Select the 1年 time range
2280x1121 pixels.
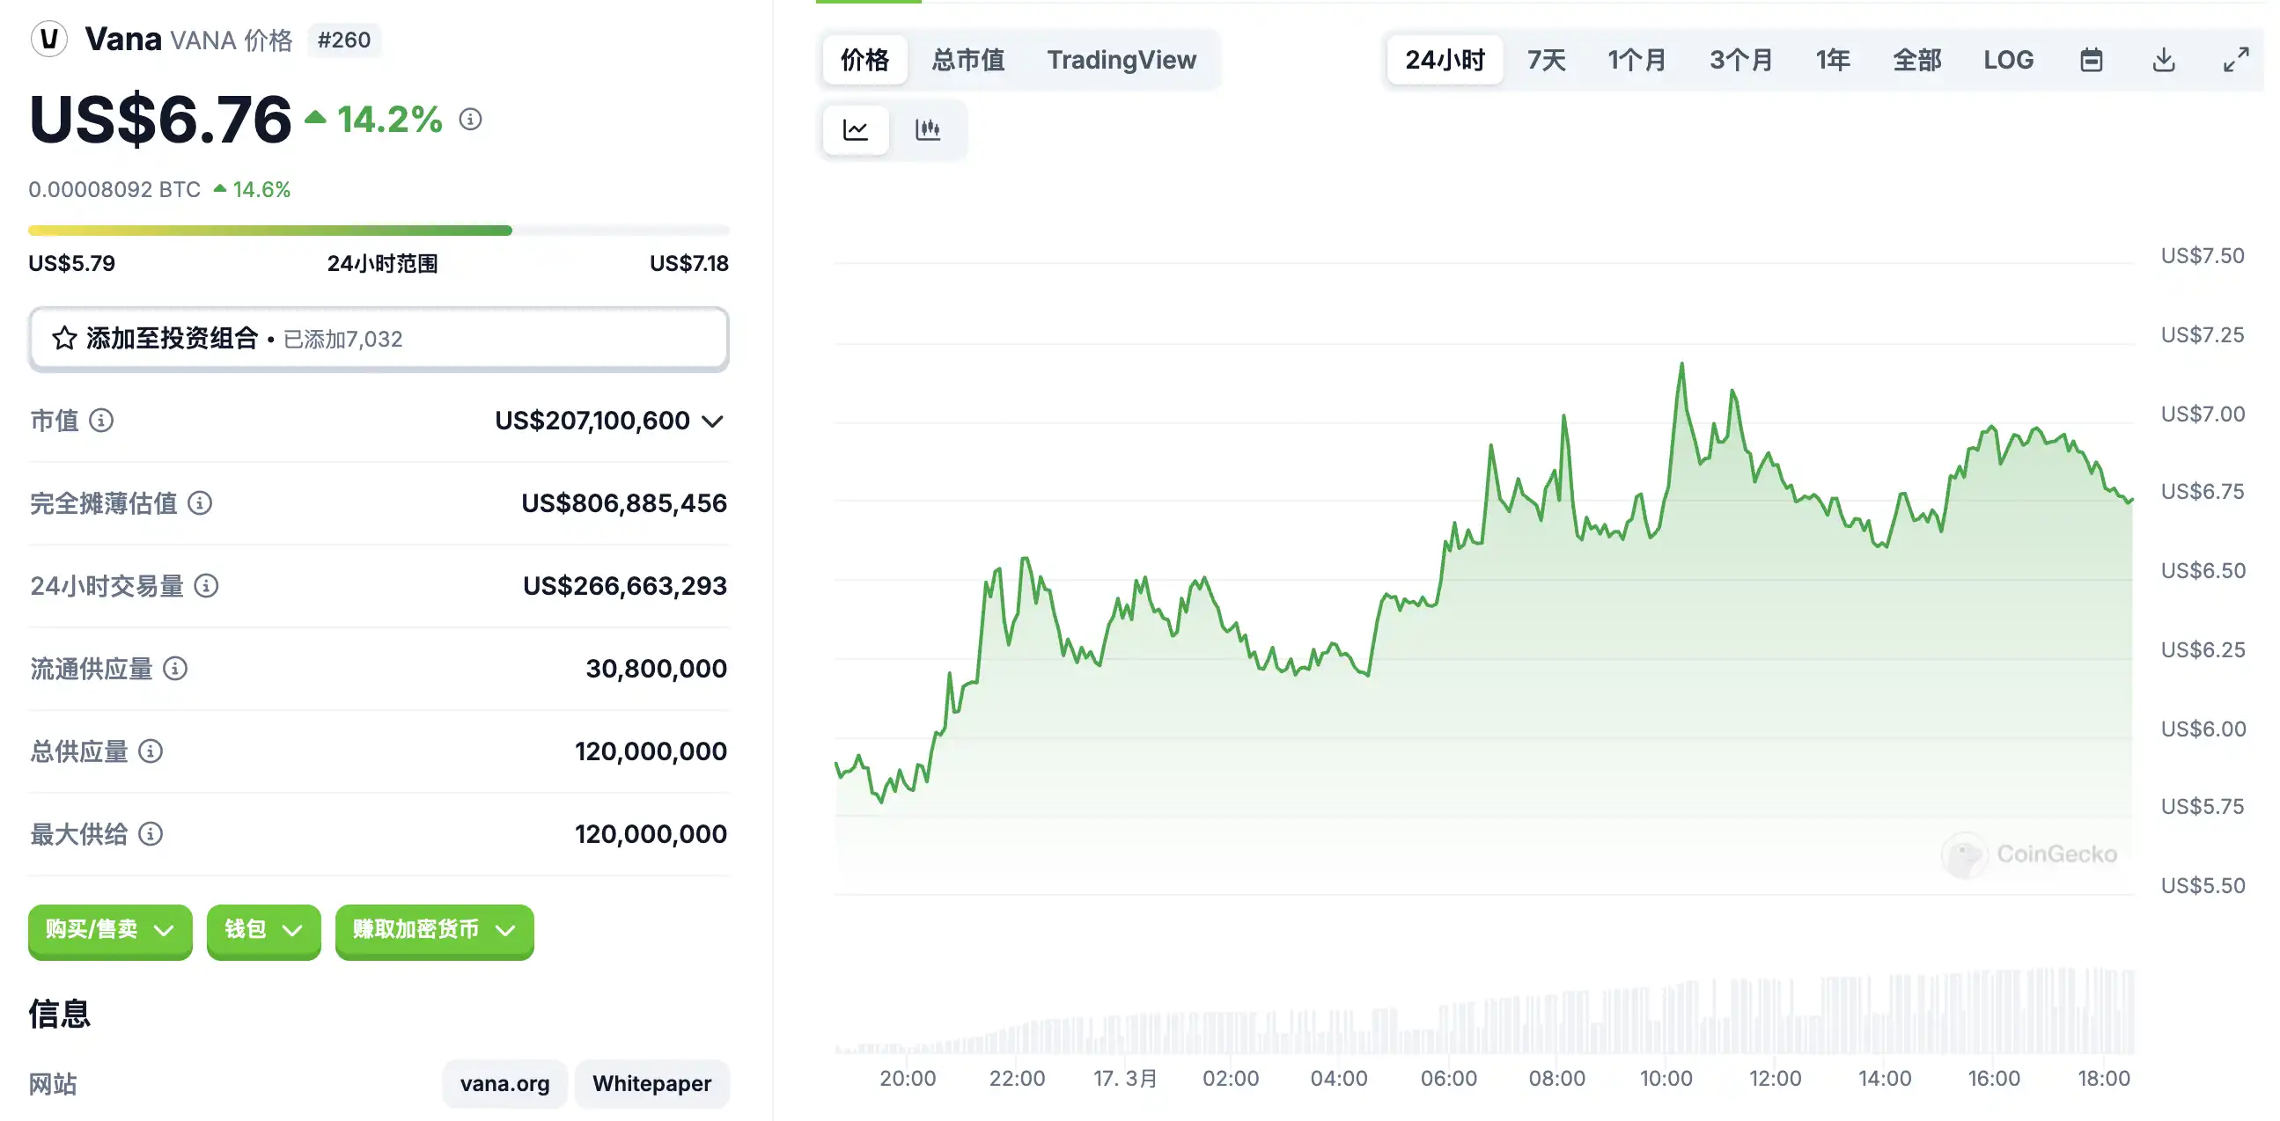tap(1833, 60)
